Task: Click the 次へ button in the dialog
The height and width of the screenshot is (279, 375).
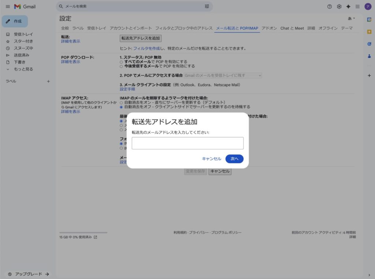Action: pos(234,159)
